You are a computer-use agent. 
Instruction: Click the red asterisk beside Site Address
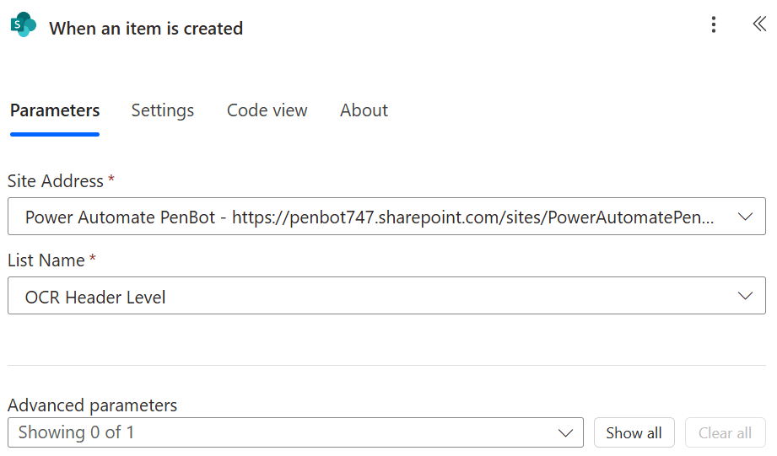pyautogui.click(x=111, y=180)
